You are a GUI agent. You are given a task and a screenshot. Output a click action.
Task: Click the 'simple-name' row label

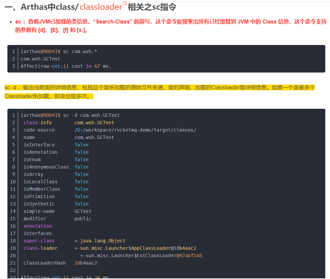pos(39,211)
